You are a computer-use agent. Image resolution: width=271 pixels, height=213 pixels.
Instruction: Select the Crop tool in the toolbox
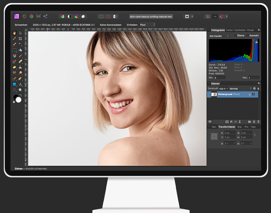coord(20,39)
